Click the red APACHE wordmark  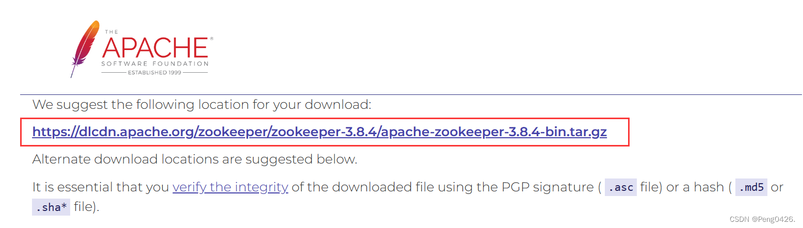coord(154,48)
